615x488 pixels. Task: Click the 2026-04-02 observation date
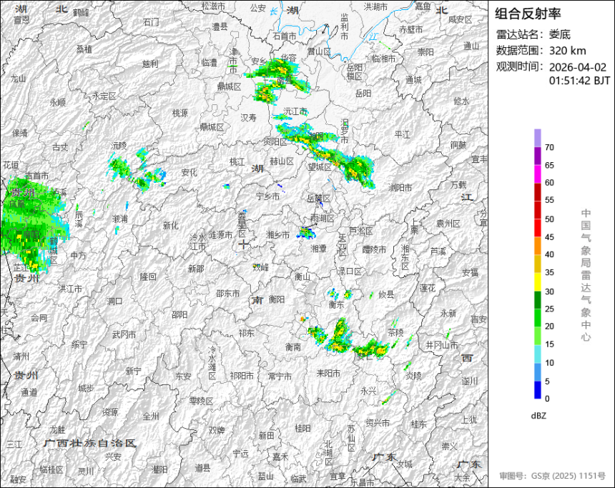click(x=577, y=67)
